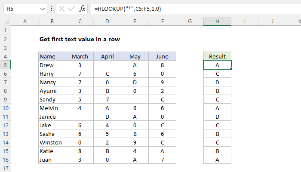Click the Select All corner triangle

[x=7, y=21]
